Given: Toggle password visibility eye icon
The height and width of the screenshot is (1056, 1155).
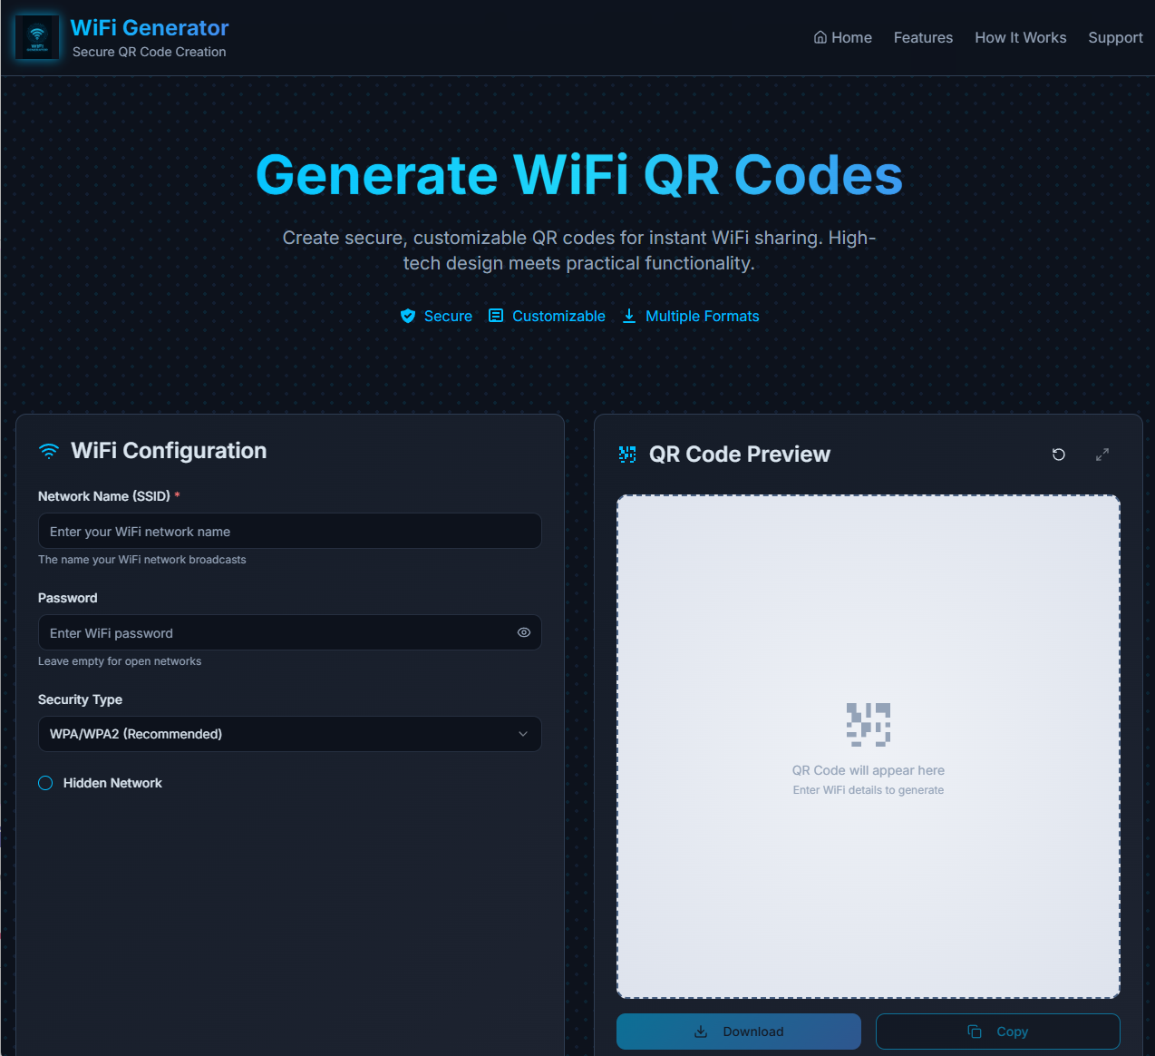Looking at the screenshot, I should 524,632.
